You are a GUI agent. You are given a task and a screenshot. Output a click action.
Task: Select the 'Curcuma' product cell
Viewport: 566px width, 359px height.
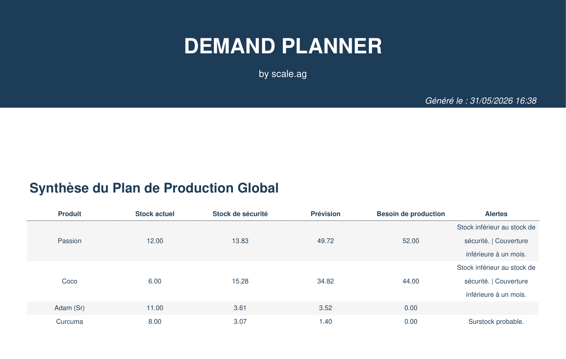(69, 322)
